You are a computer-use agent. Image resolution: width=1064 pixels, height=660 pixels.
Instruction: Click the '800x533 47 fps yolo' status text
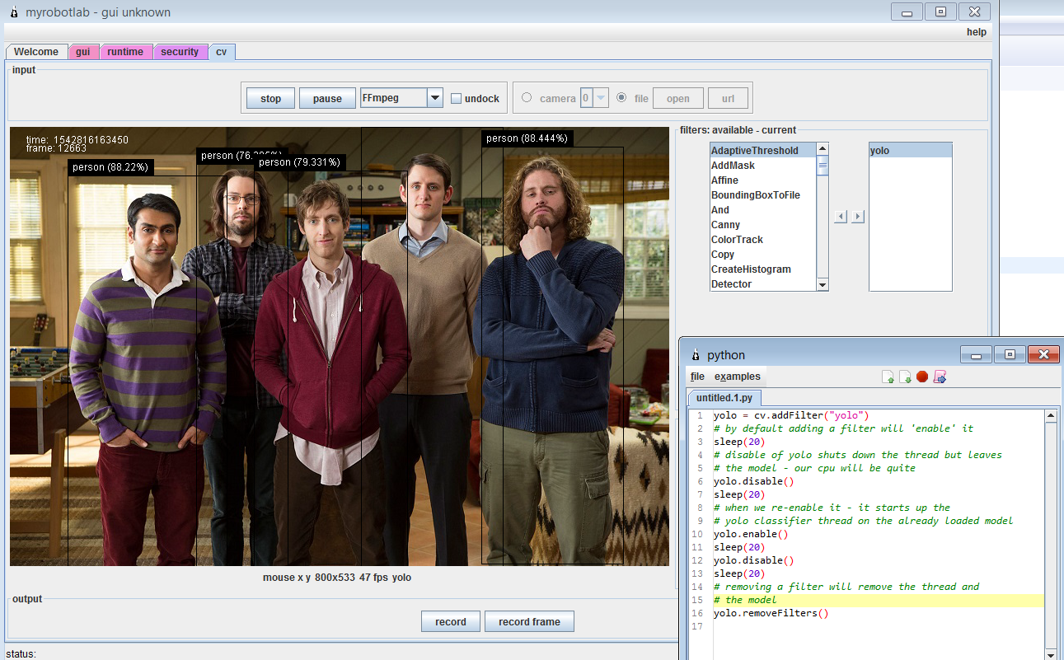coord(363,578)
